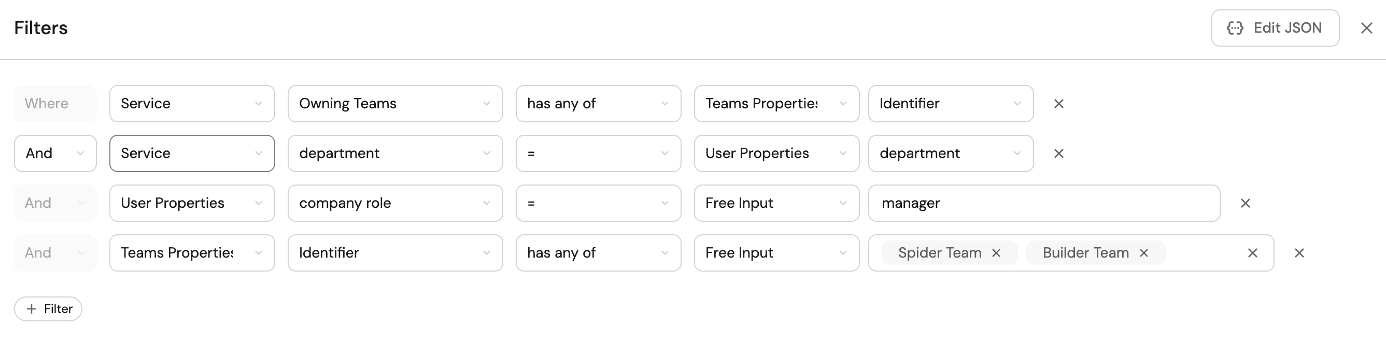Image resolution: width=1386 pixels, height=340 pixels.
Task: Delete the department filter row
Action: click(1058, 154)
